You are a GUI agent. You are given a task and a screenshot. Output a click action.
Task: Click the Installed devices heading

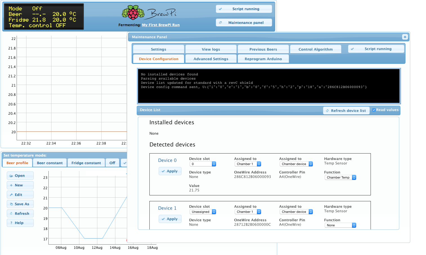click(172, 122)
